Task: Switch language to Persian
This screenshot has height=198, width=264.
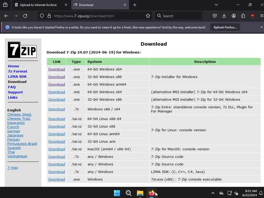Action: point(13,140)
